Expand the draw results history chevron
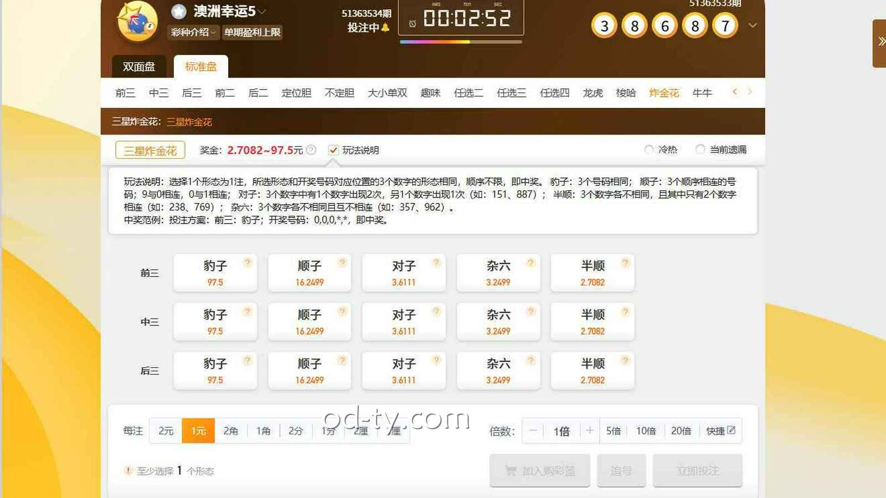Screen dimensions: 886x498 point(753,25)
